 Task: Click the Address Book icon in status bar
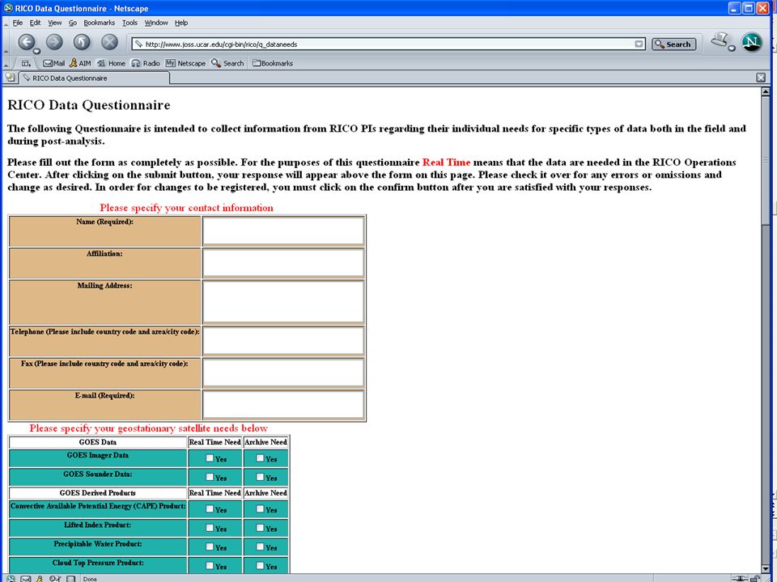71,578
